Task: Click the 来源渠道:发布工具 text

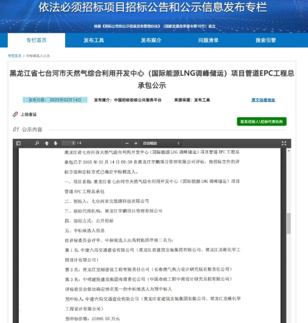Action: click(192, 100)
